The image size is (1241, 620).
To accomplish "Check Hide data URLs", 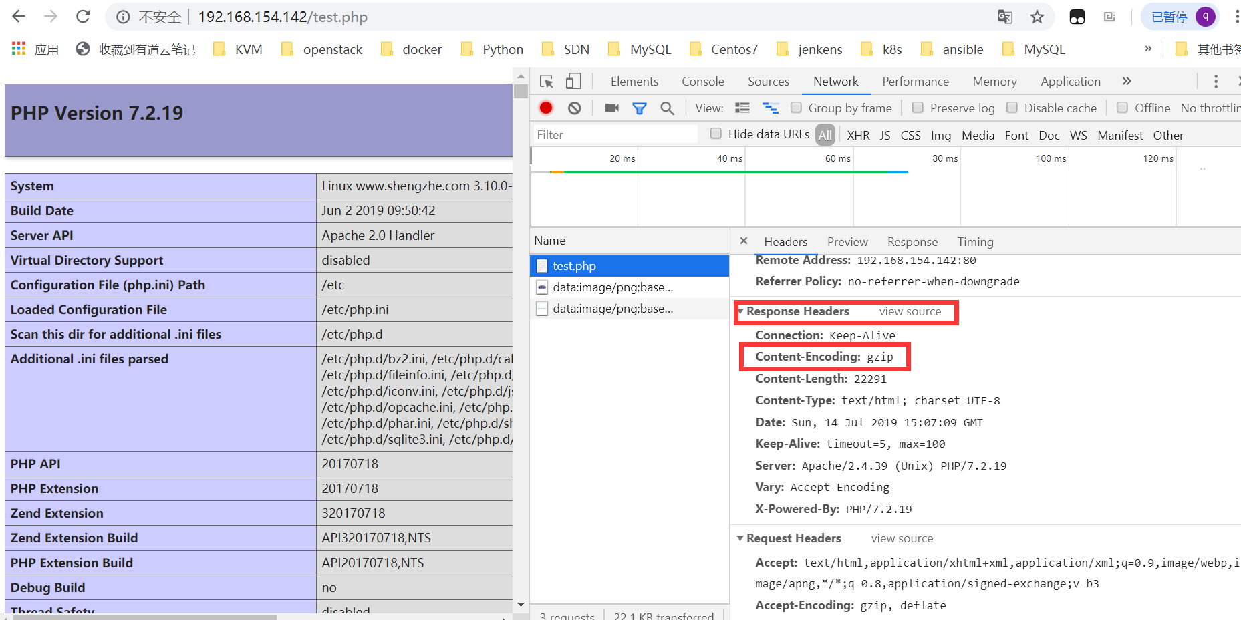I will point(716,134).
